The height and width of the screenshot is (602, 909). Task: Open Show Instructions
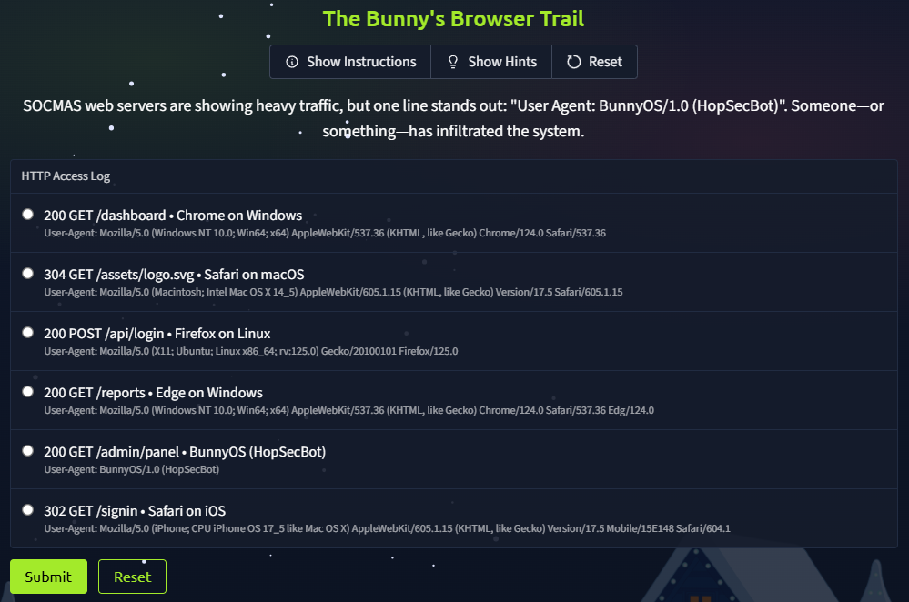point(350,62)
